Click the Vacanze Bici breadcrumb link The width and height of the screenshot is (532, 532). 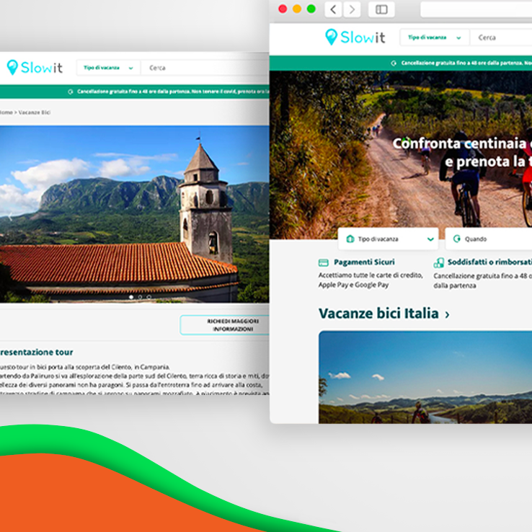[x=35, y=112]
